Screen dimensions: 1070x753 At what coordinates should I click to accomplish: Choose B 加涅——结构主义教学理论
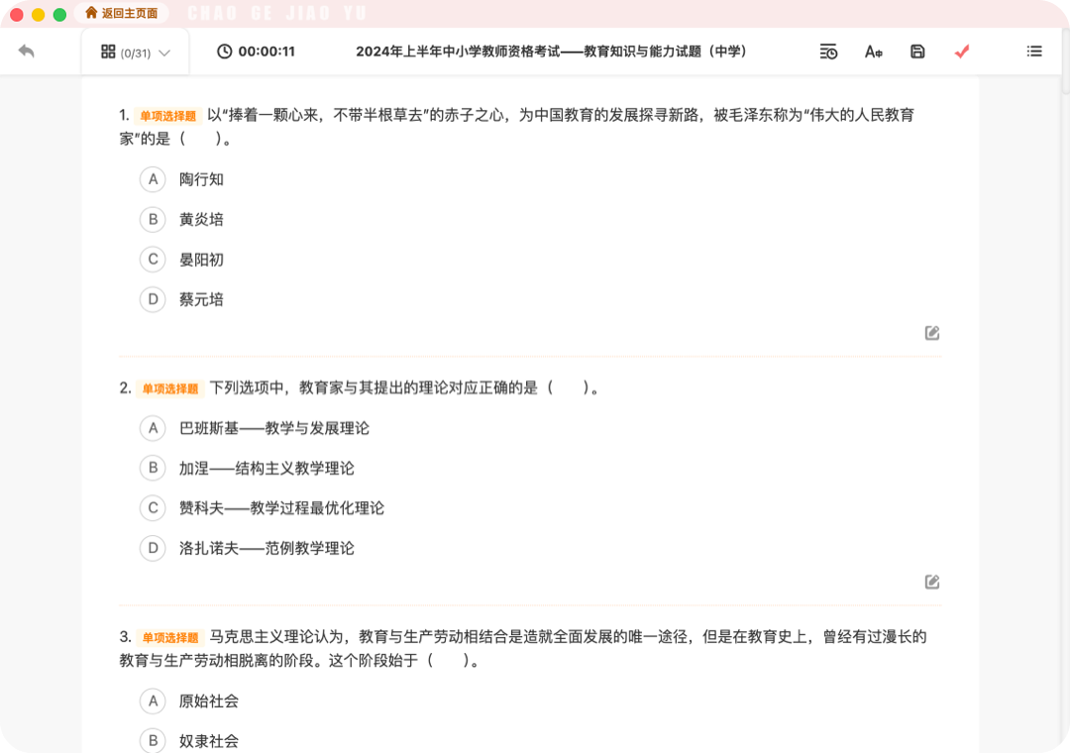153,468
